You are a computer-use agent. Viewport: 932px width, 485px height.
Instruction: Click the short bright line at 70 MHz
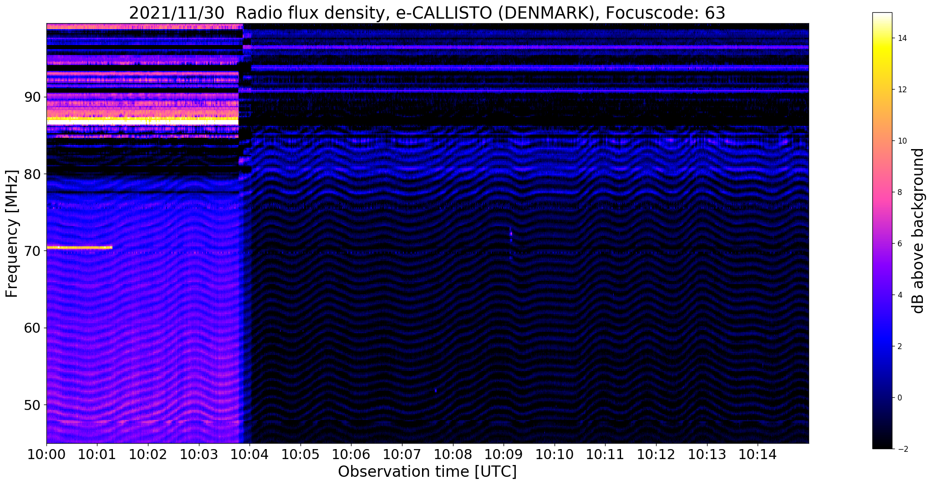[x=80, y=247]
